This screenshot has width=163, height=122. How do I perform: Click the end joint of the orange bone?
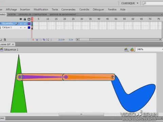tap(113, 77)
